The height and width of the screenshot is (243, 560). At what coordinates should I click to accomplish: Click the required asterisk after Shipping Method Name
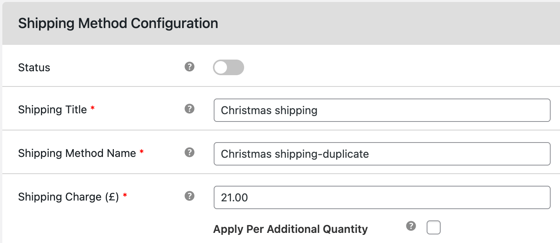(142, 153)
